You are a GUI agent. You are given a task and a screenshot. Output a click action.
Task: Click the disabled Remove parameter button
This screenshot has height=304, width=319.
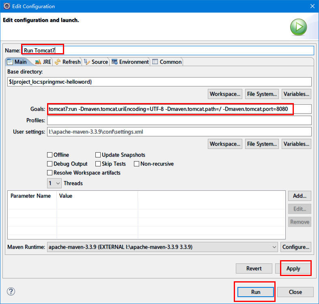(300, 222)
